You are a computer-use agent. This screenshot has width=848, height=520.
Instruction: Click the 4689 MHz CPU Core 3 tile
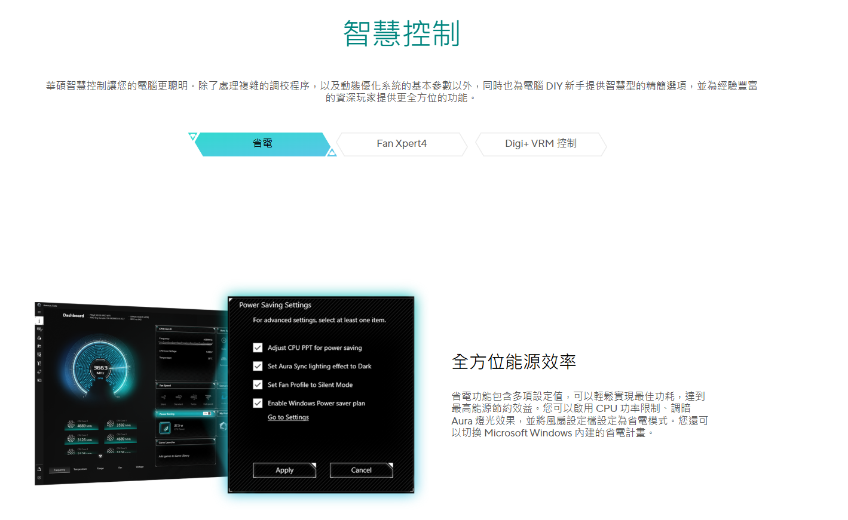click(120, 438)
